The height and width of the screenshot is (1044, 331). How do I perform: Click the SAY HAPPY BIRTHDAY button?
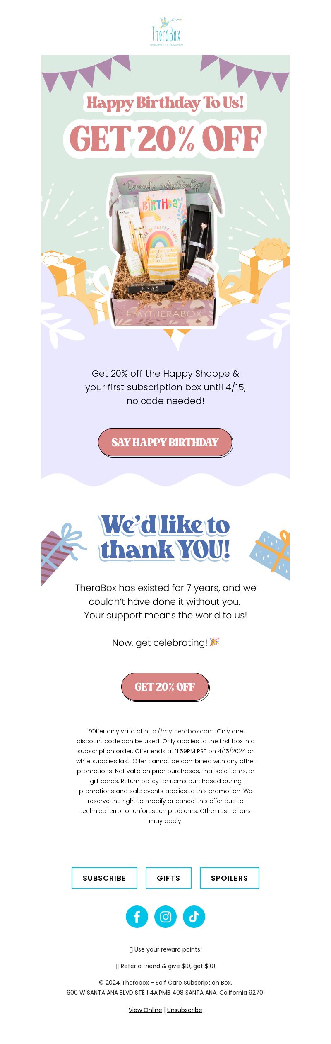(165, 443)
